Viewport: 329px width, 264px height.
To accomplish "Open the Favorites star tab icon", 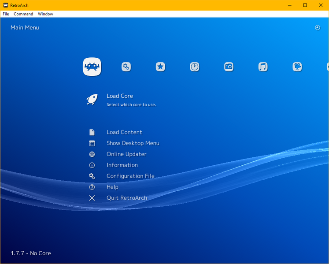I will 160,67.
